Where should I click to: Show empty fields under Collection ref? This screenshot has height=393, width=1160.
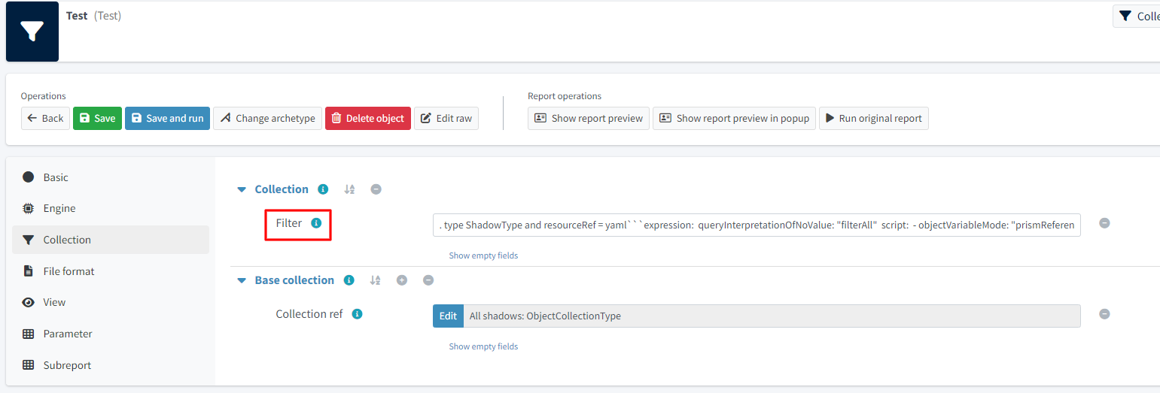click(x=483, y=346)
